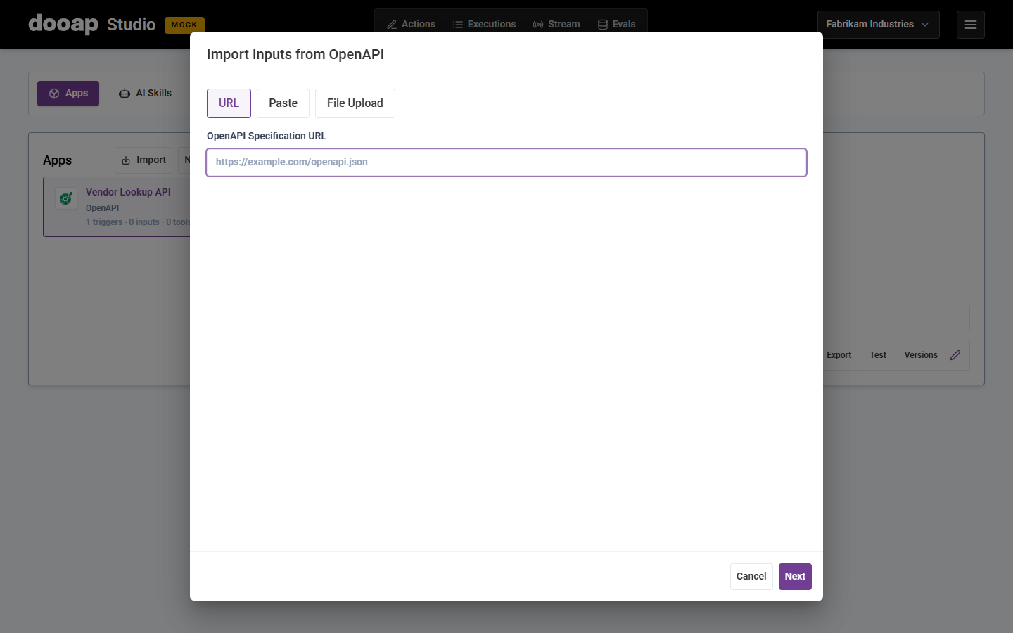The image size is (1013, 633).
Task: Click the Vendor Lookup API app icon
Action: tap(66, 198)
